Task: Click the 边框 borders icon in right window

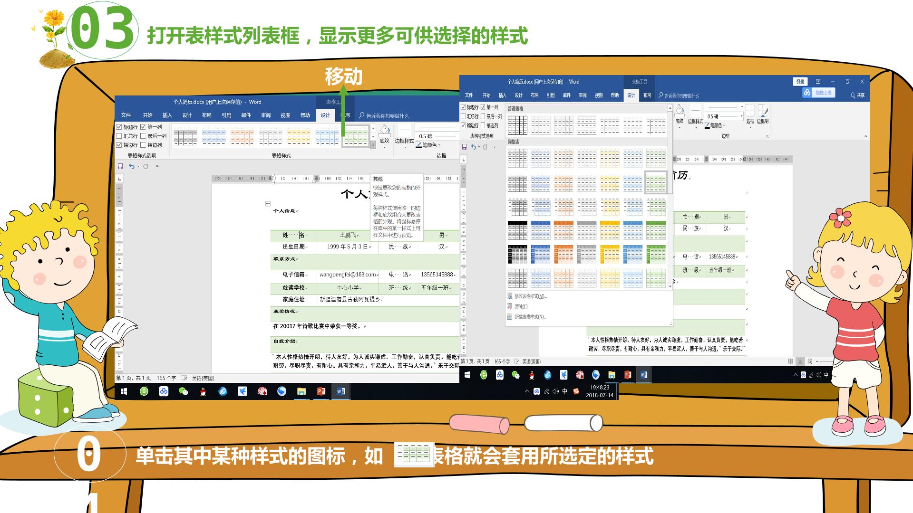Action: 750,114
